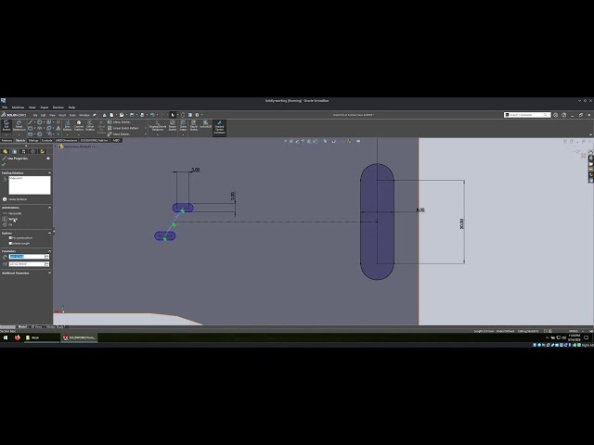This screenshot has height=445, width=594.
Task: Select the Smart Dimension tool
Action: click(x=19, y=125)
